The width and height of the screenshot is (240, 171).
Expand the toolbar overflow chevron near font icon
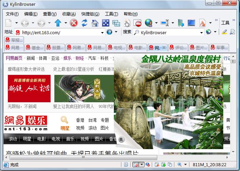[x=216, y=20]
